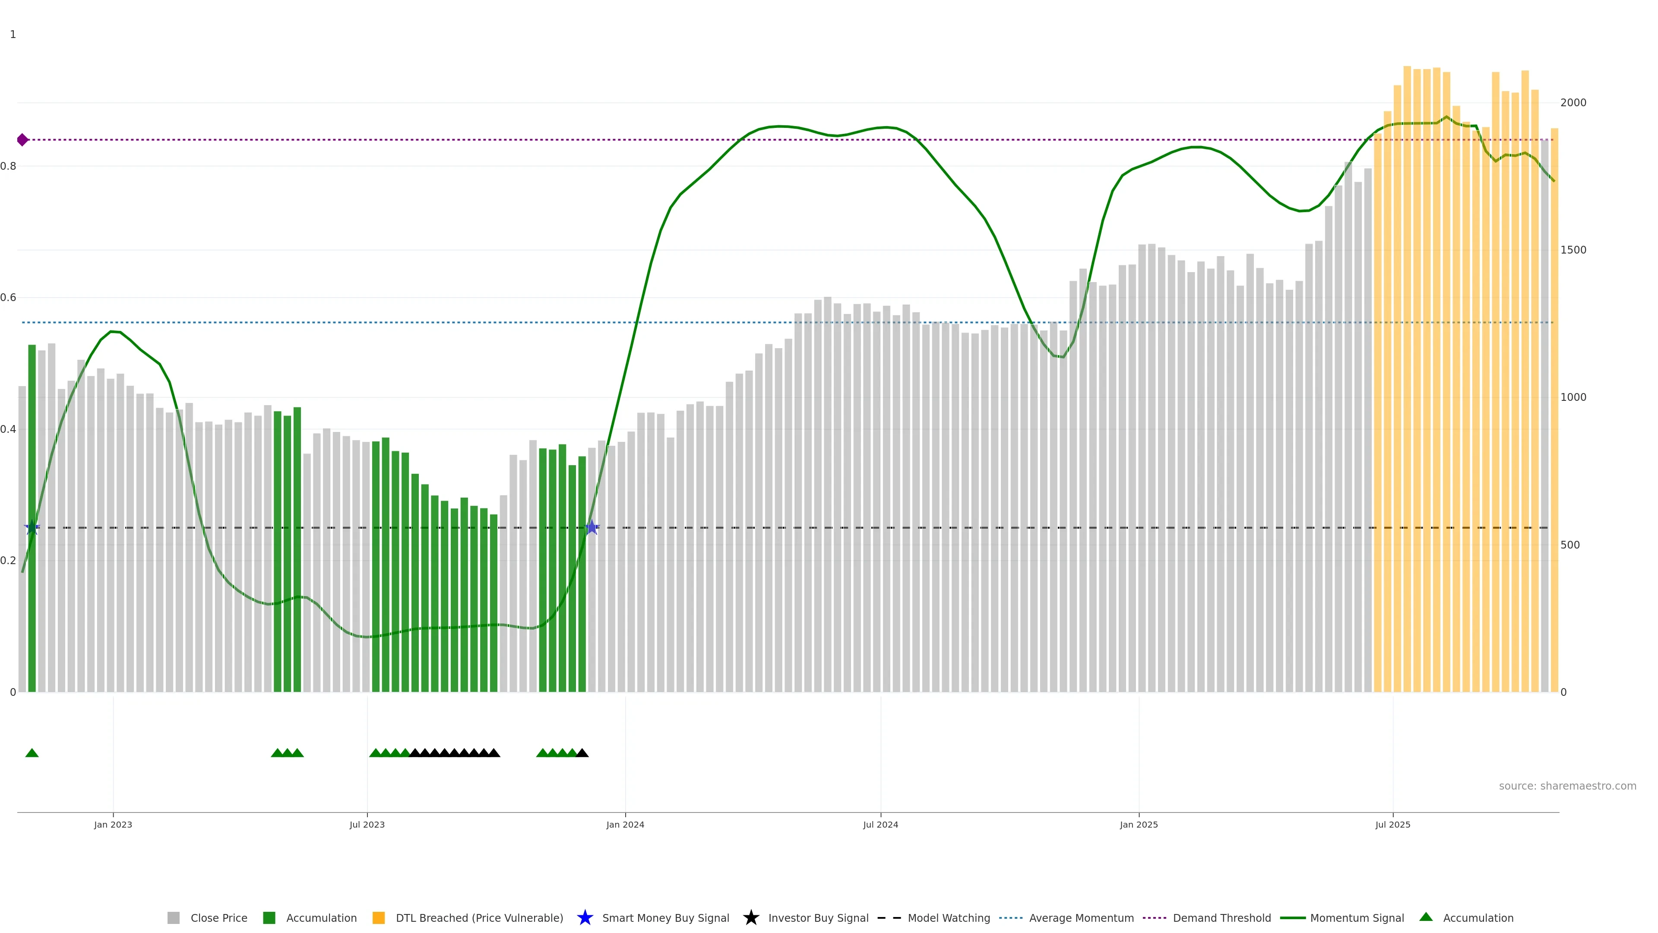
Task: Click the lone green triangle before Jan 2023
Action: (x=32, y=753)
